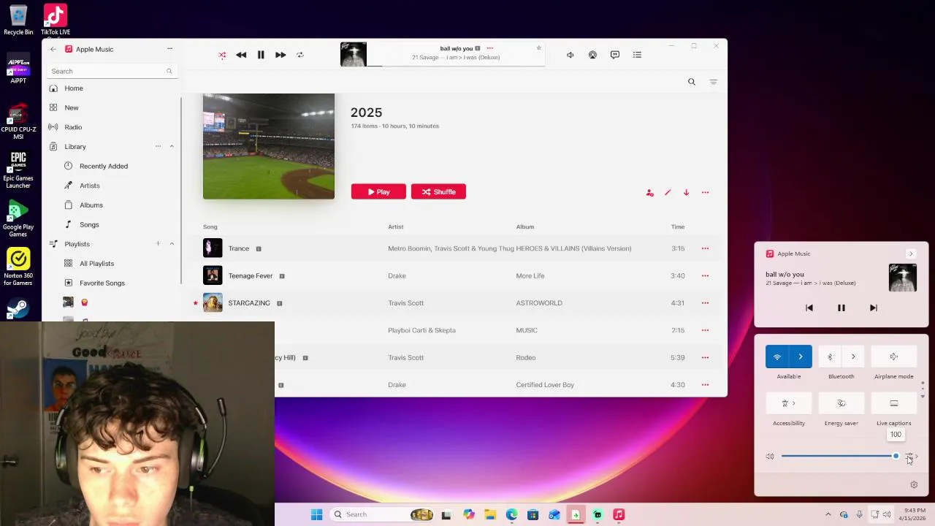The width and height of the screenshot is (935, 526).
Task: Click the 2025 playlist cover image
Action: [269, 146]
